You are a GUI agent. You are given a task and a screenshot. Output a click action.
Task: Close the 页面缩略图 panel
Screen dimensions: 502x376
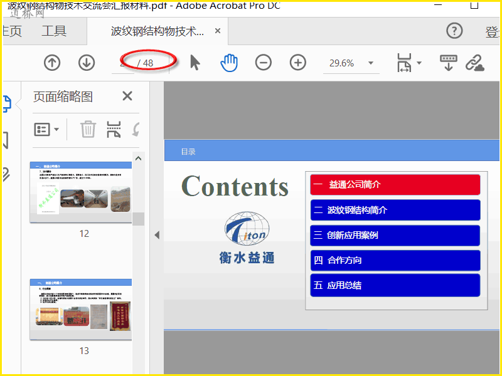point(127,96)
